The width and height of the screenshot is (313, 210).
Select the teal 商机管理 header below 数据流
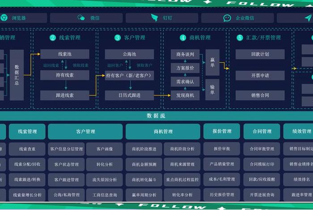[x=163, y=131]
